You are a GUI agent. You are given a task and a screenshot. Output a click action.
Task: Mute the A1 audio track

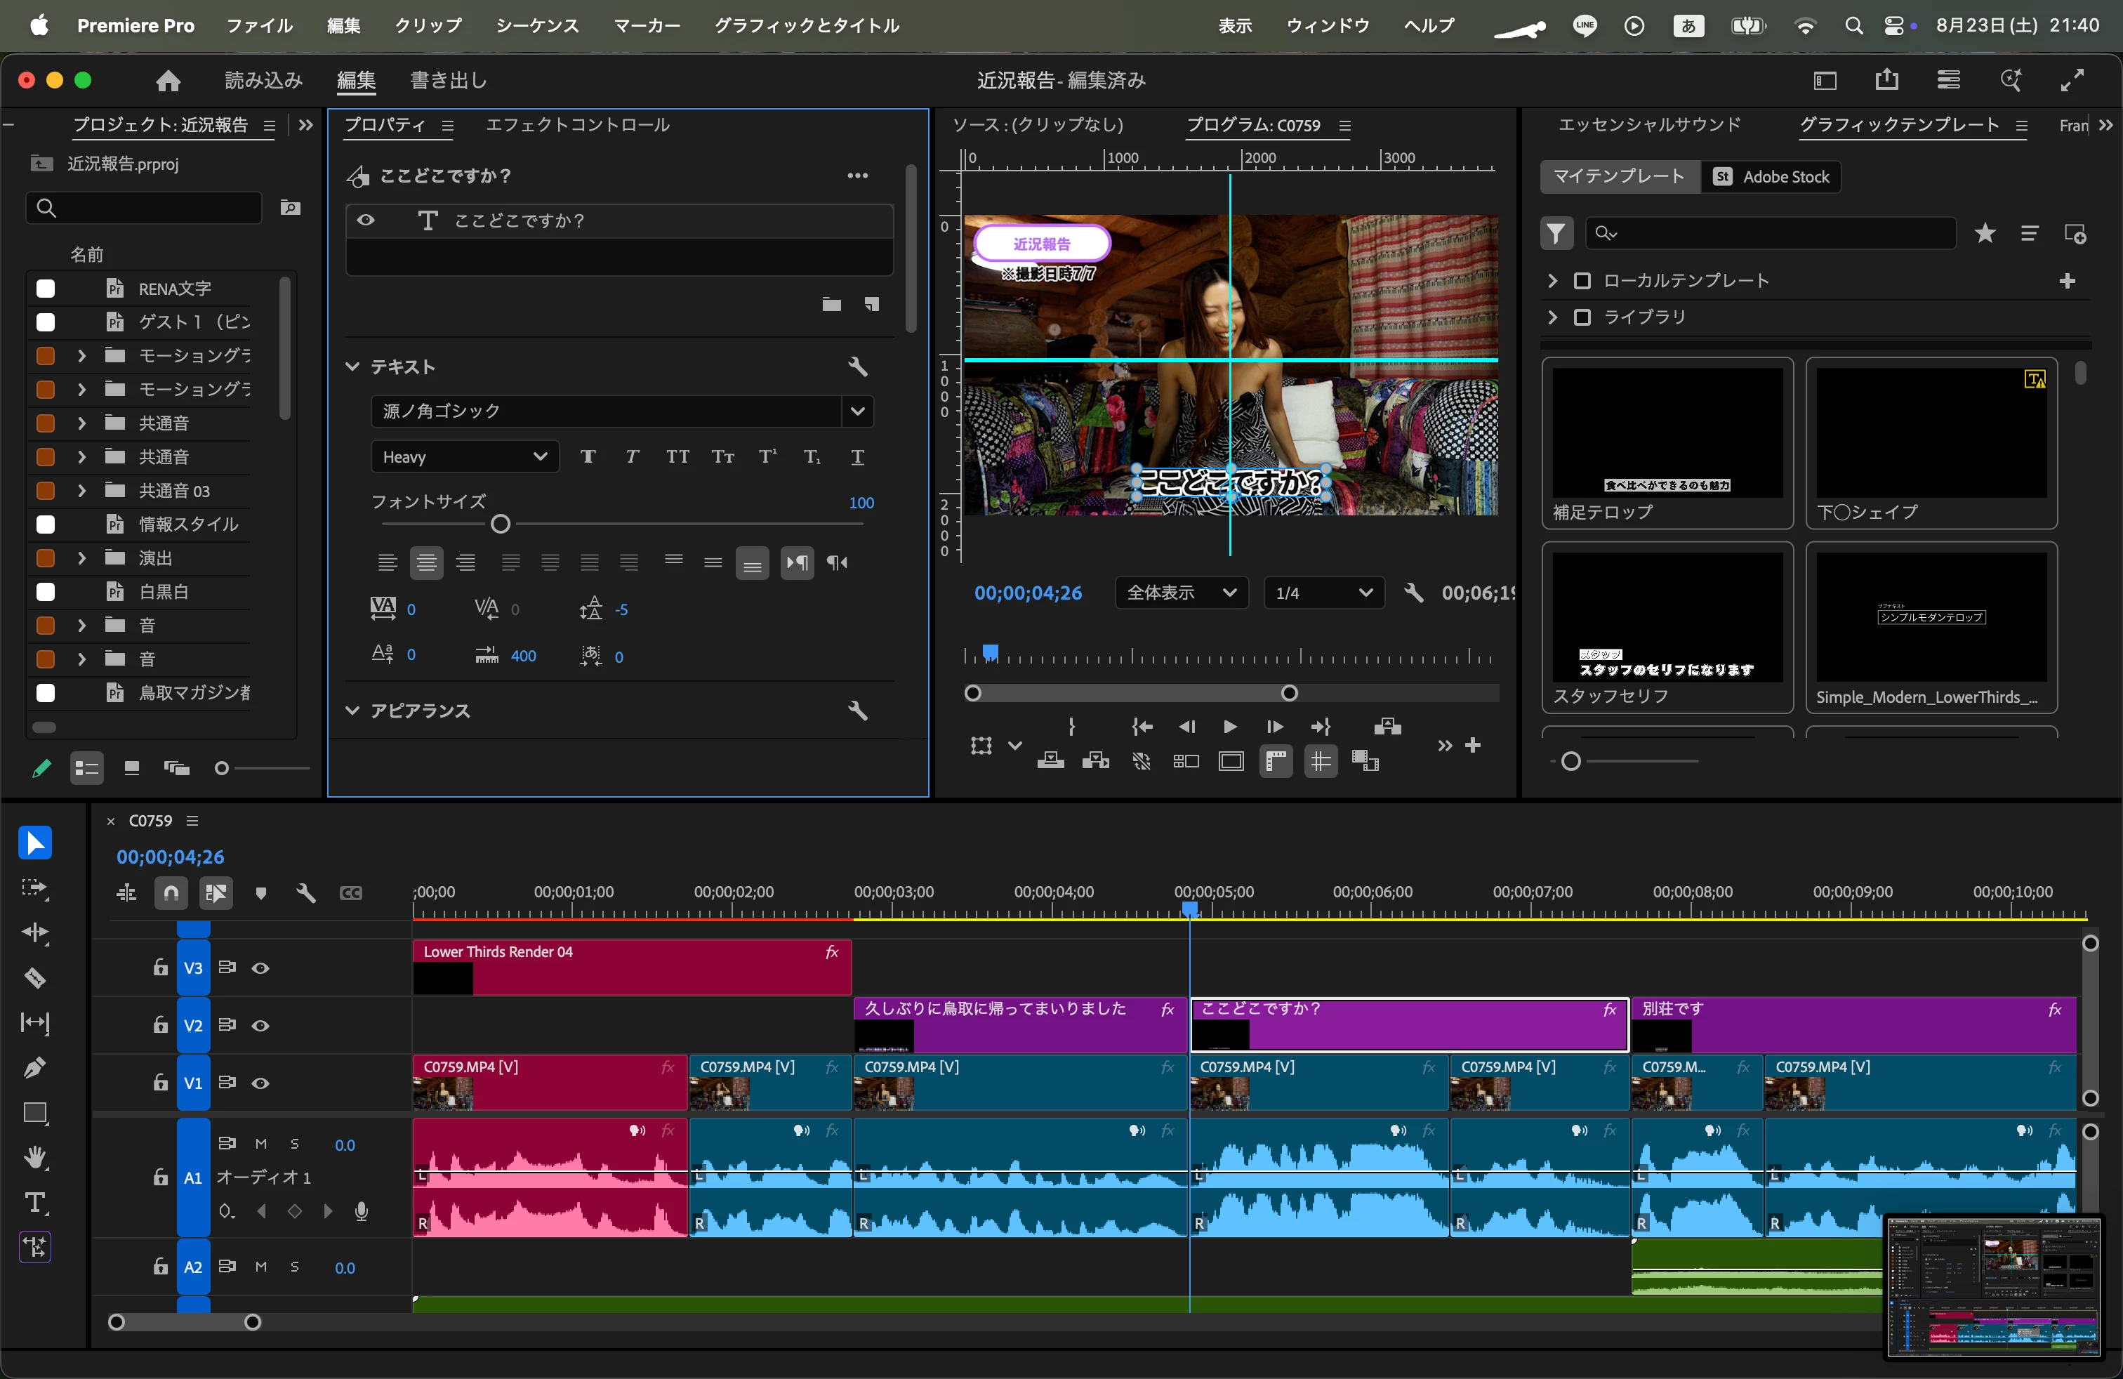click(260, 1144)
